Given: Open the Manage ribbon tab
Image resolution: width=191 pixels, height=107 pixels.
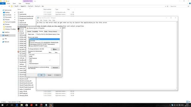Looking at the screenshot, I should click(28, 4).
